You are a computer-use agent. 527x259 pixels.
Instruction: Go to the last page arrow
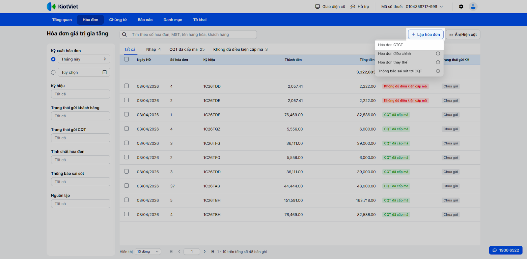click(x=212, y=251)
